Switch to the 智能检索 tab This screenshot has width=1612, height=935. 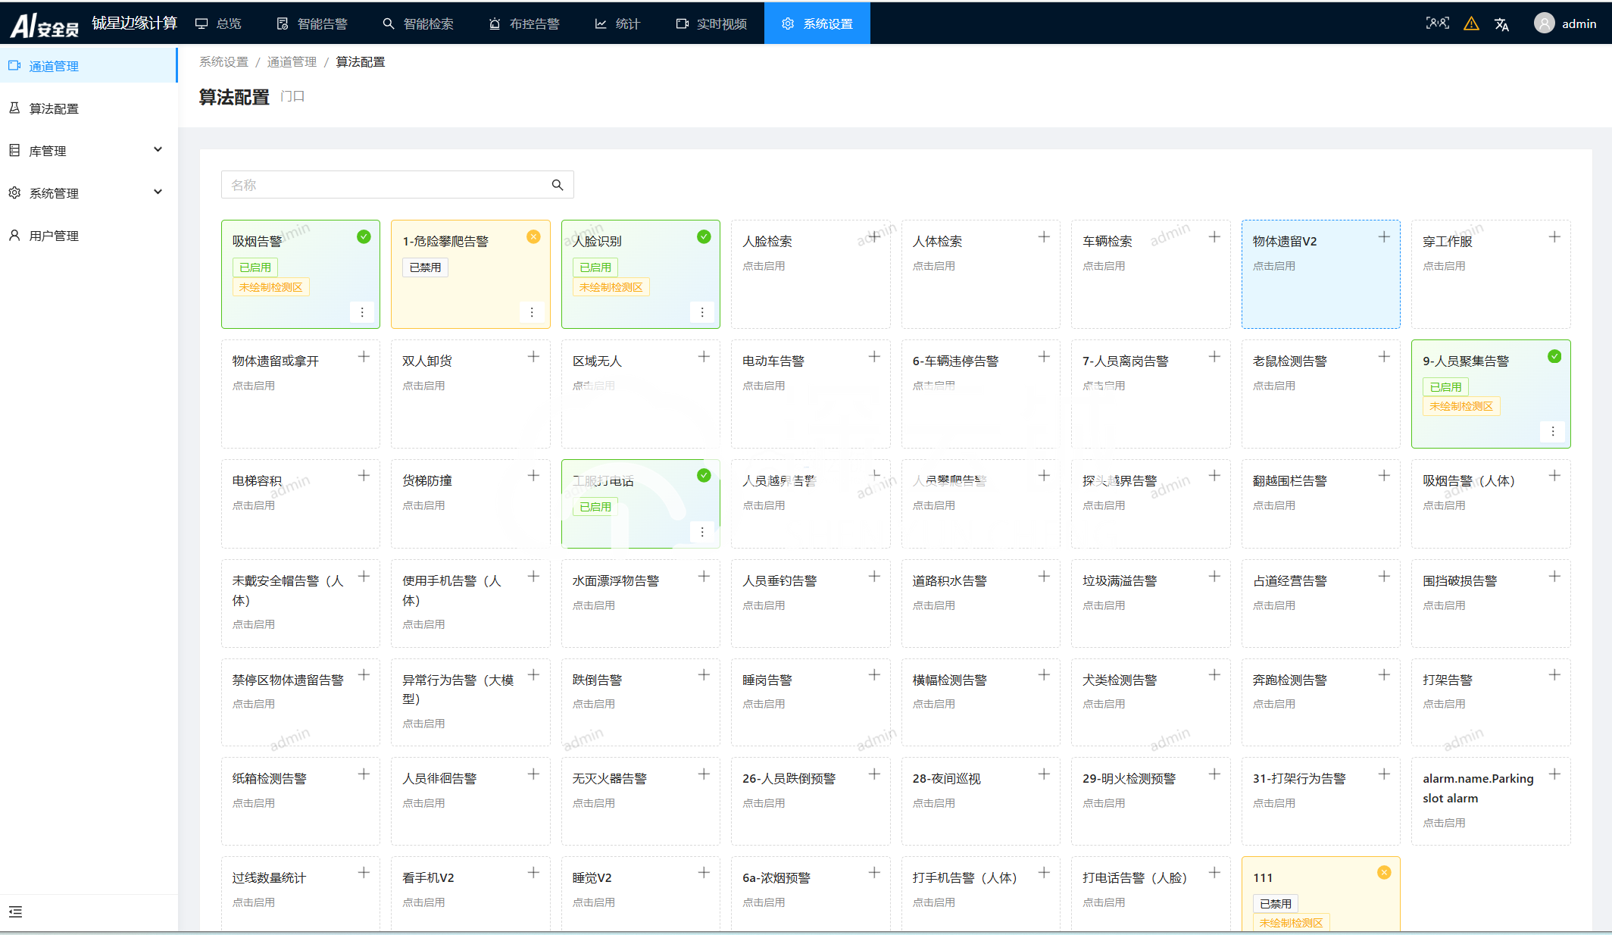coord(418,23)
